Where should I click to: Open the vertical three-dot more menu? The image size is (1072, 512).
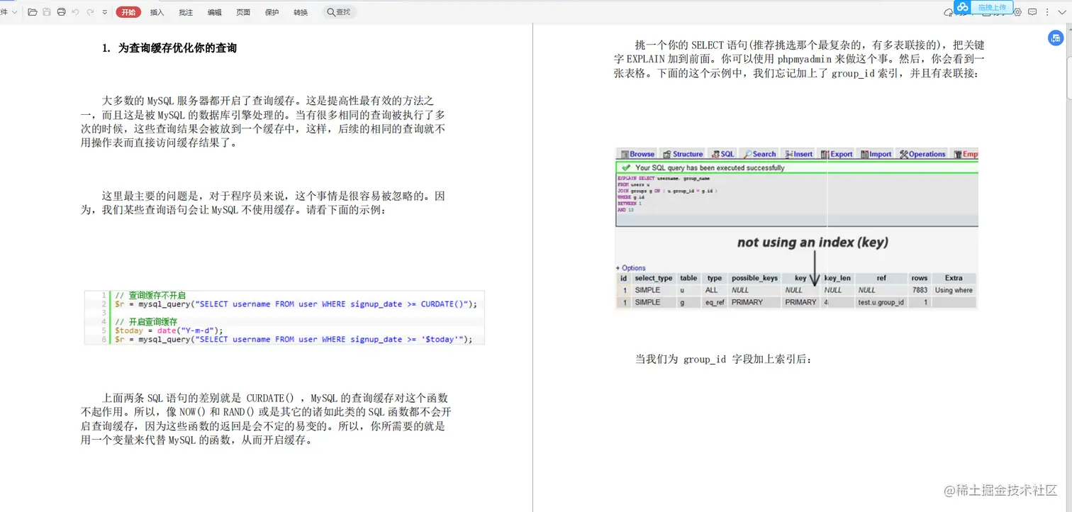click(x=1047, y=12)
